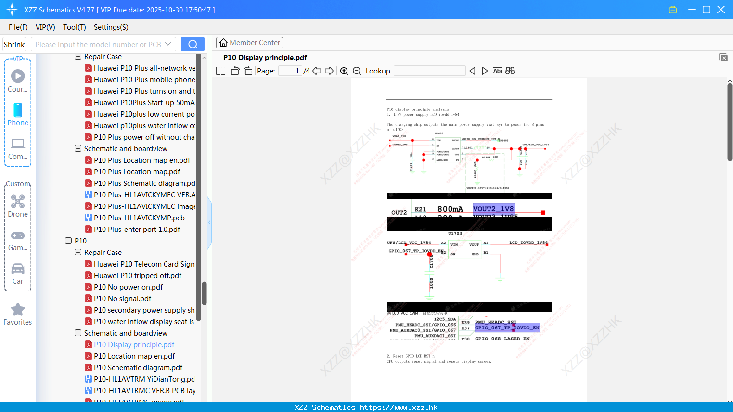Zoom out of the PDF

click(x=357, y=71)
